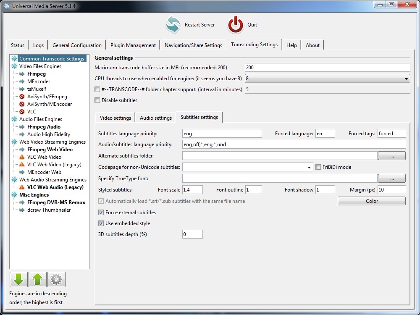This screenshot has width=420, height=315.
Task: Click the subtitle Color button
Action: pos(372,201)
